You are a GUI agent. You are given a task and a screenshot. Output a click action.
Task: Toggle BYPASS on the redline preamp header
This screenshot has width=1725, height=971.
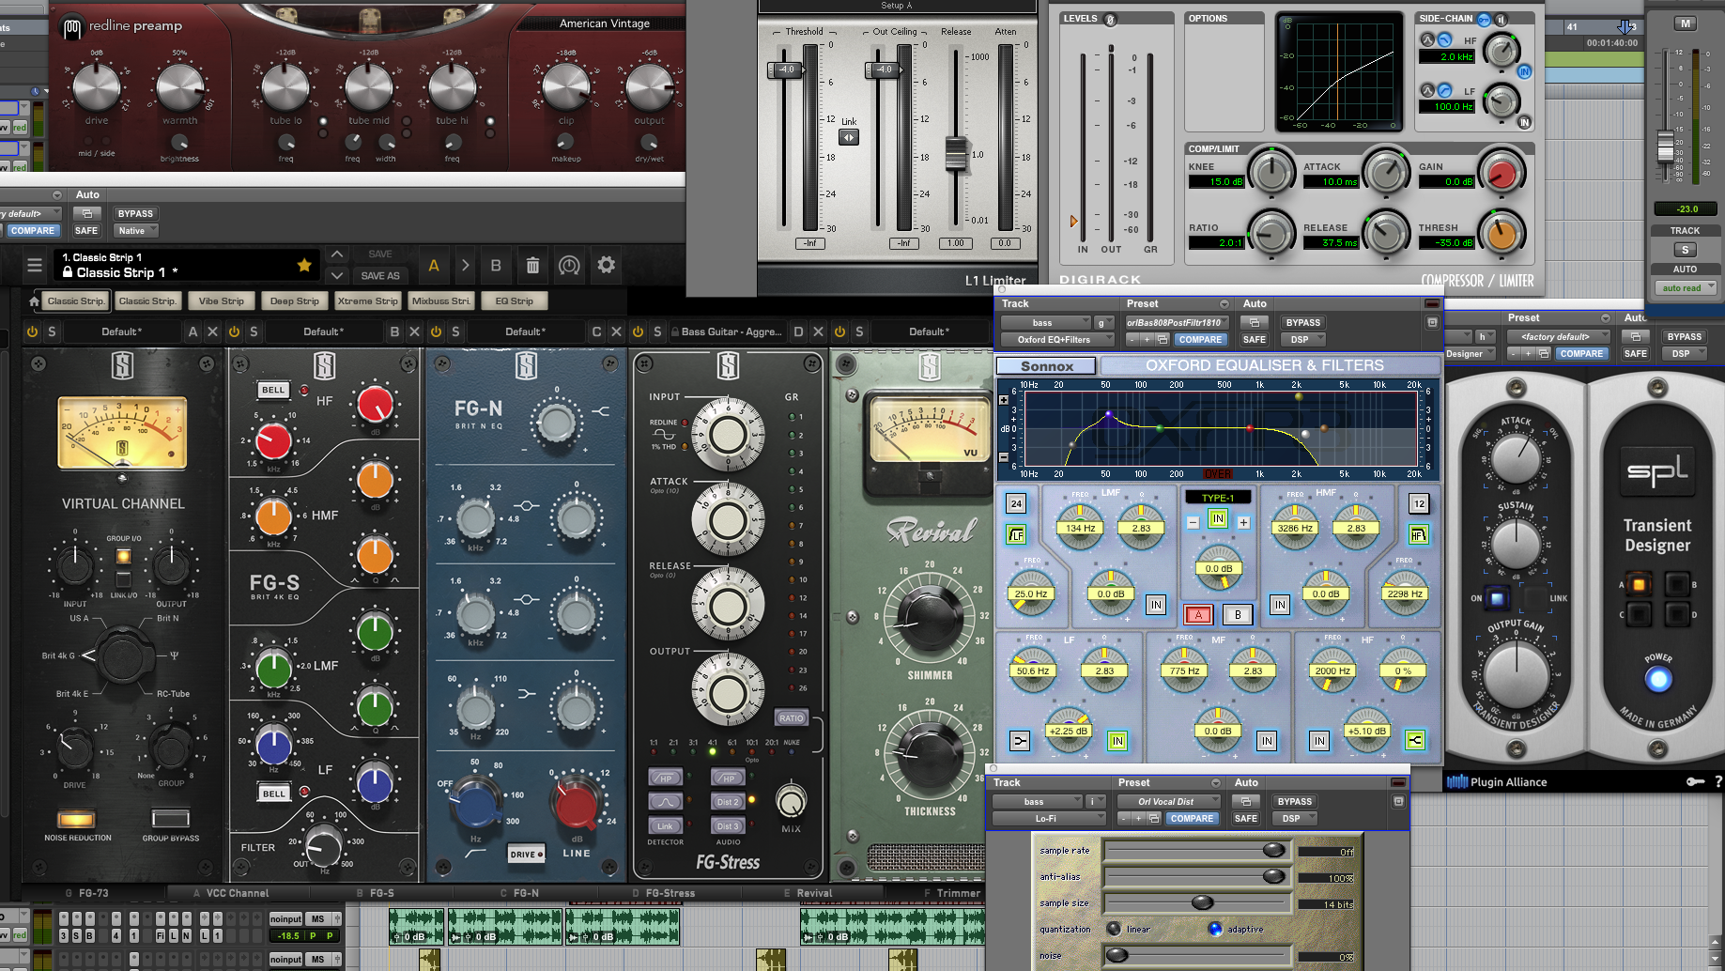[135, 213]
